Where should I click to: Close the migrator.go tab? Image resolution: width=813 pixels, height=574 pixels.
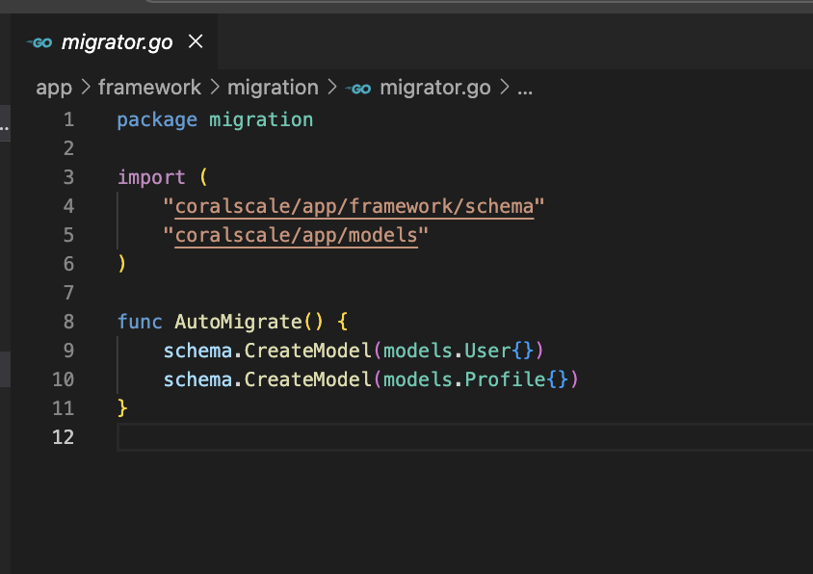pos(196,41)
